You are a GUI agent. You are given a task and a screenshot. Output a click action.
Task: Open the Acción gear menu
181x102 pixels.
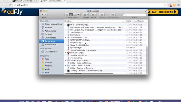94,15
